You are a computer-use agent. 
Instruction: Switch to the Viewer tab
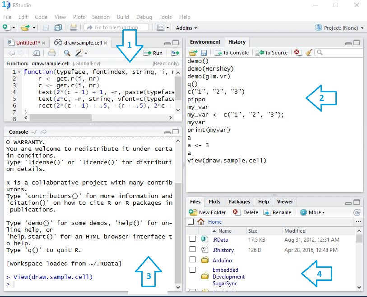pyautogui.click(x=285, y=202)
